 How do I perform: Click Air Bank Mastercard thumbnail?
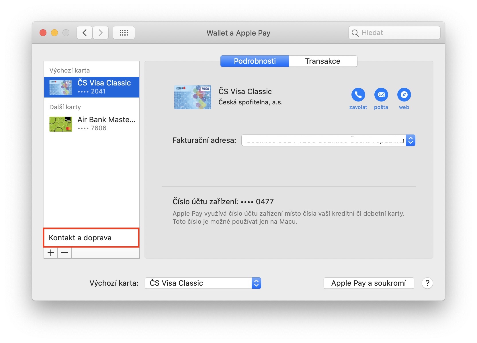[61, 124]
